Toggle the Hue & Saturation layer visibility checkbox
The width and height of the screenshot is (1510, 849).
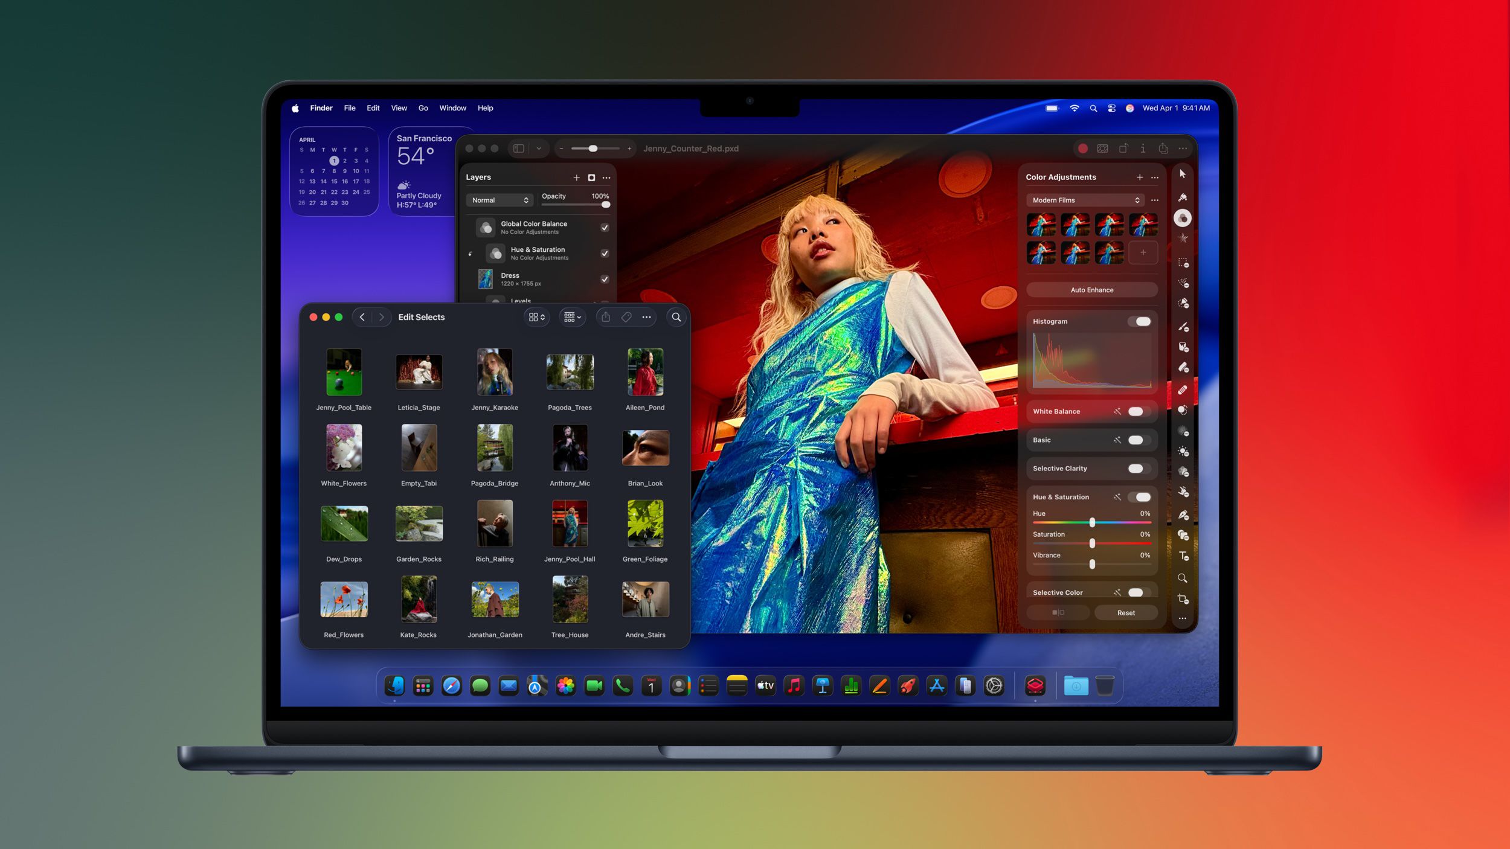605,254
